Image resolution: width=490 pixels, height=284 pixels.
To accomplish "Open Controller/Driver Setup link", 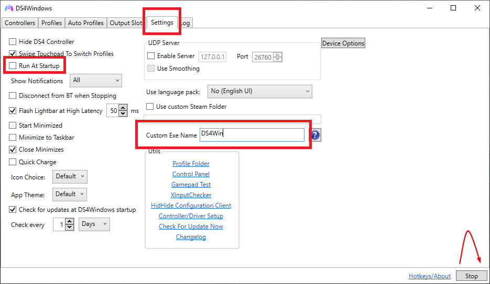I will coord(191,215).
